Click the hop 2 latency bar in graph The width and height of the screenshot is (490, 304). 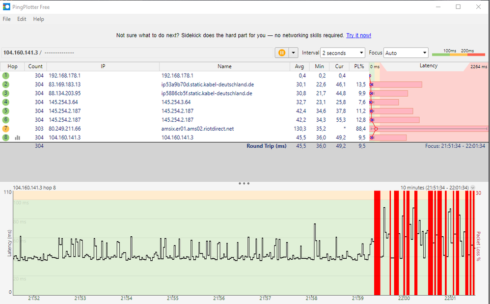[x=396, y=84]
